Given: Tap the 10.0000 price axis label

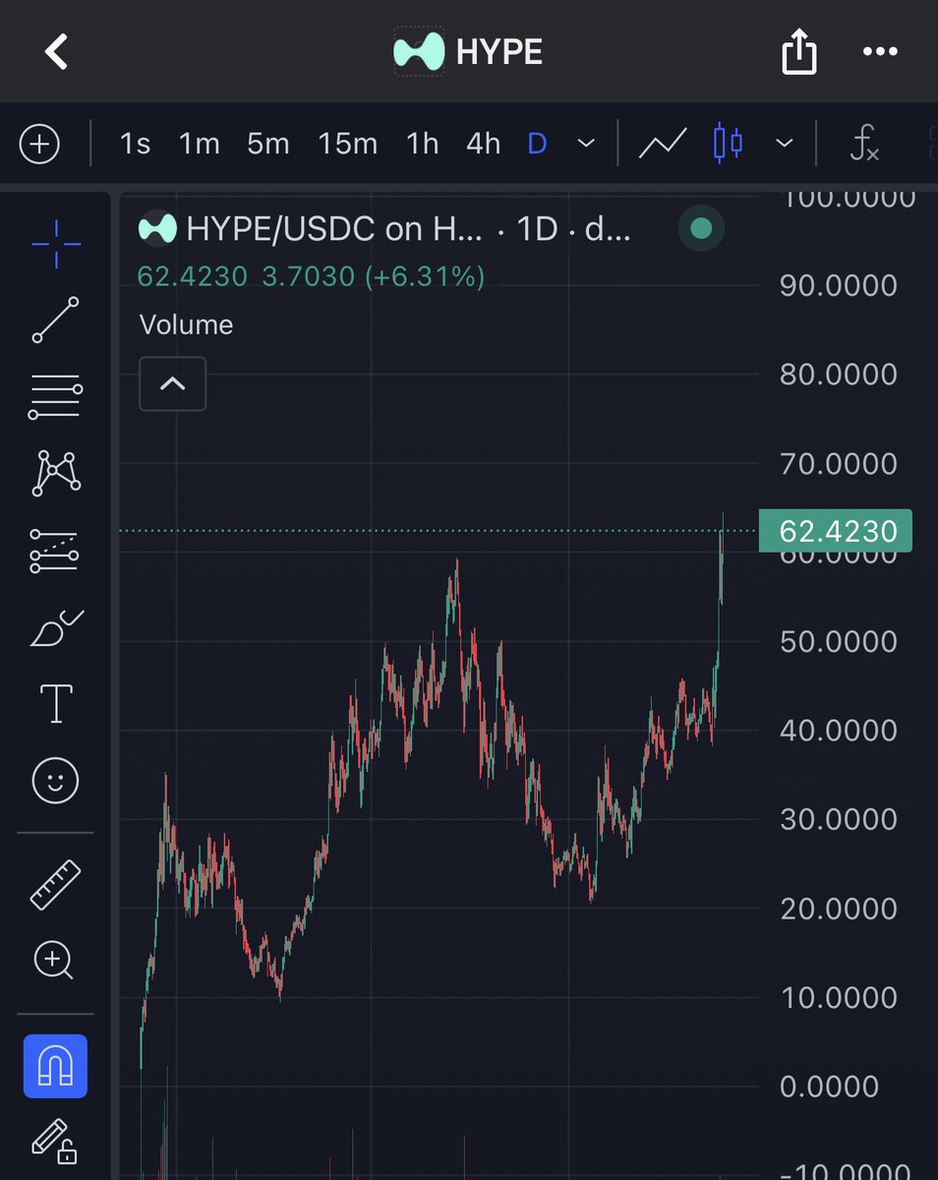Looking at the screenshot, I should pyautogui.click(x=839, y=997).
